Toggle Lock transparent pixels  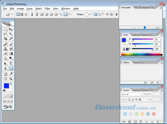pyautogui.click(x=129, y=99)
